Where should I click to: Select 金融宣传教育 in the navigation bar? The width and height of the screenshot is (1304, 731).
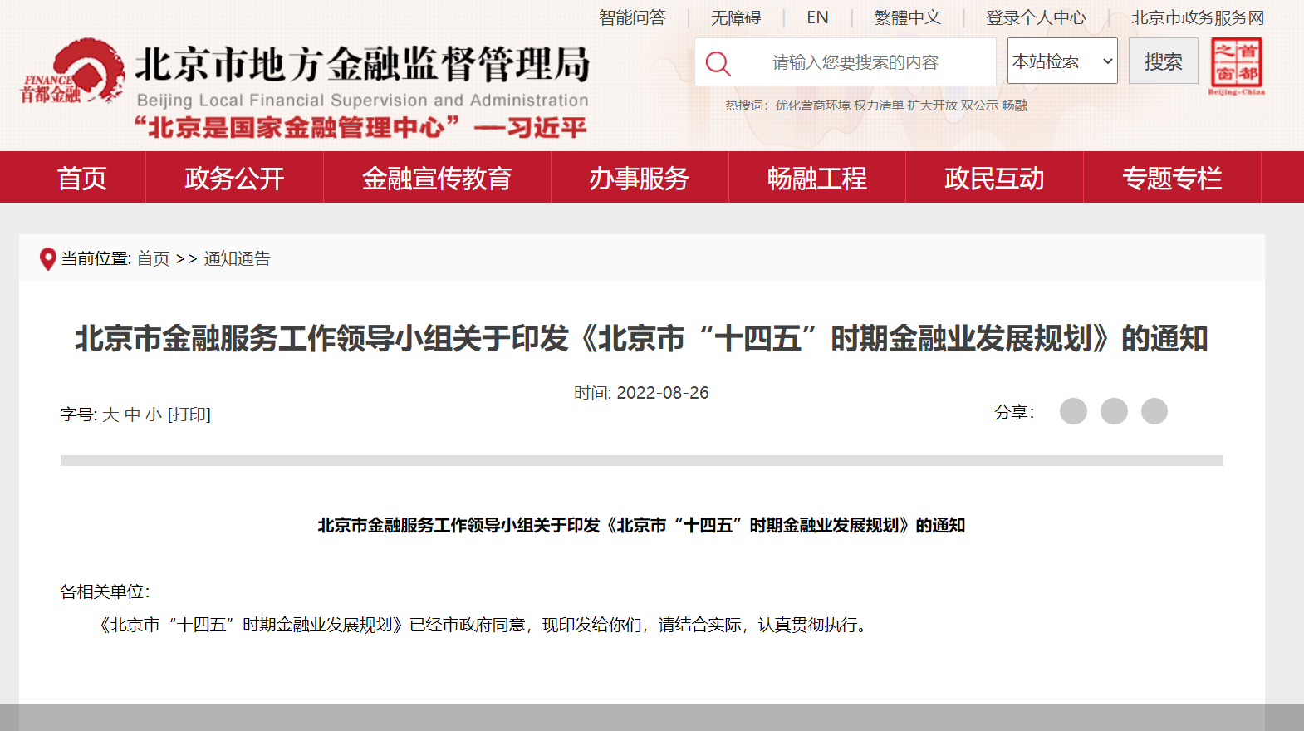coord(437,178)
